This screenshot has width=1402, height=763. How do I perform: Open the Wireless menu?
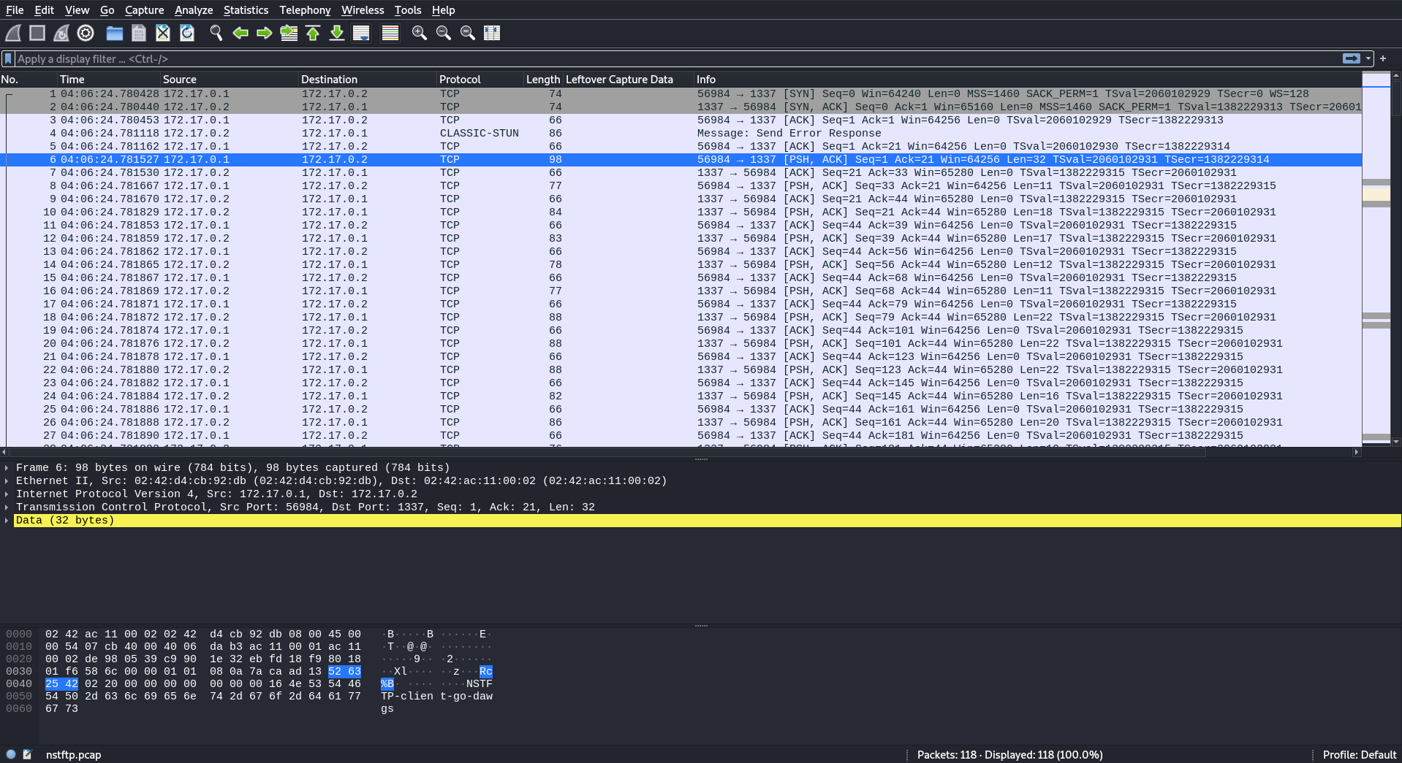point(363,10)
